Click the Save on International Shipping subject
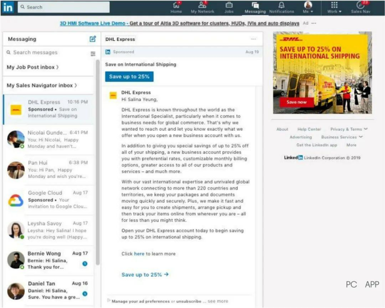Viewport: 385px width, 308px height. click(141, 64)
